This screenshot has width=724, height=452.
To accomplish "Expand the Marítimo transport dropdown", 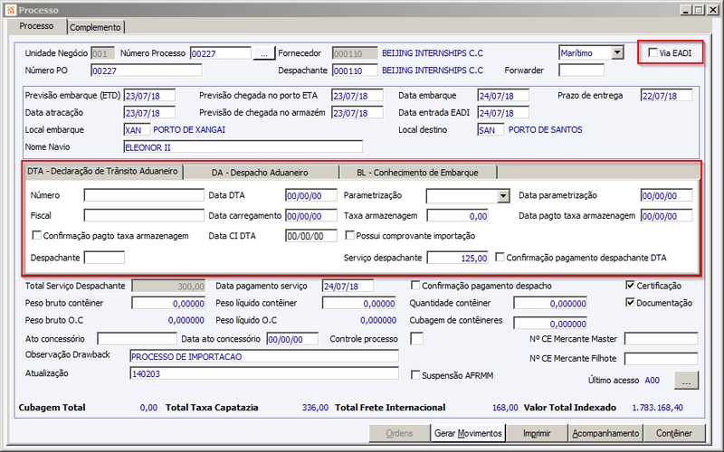I will tap(617, 52).
